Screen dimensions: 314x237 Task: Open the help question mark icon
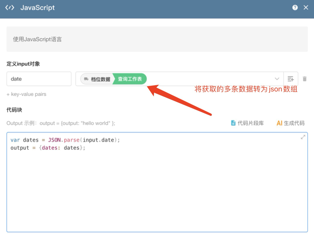point(295,8)
